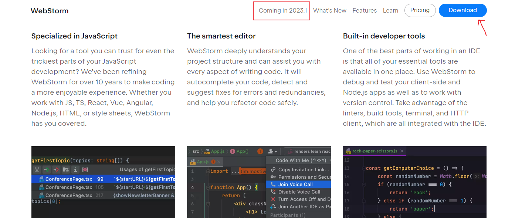Image resolution: width=515 pixels, height=222 pixels.
Task: Click the WebStorm logo text
Action: 50,11
